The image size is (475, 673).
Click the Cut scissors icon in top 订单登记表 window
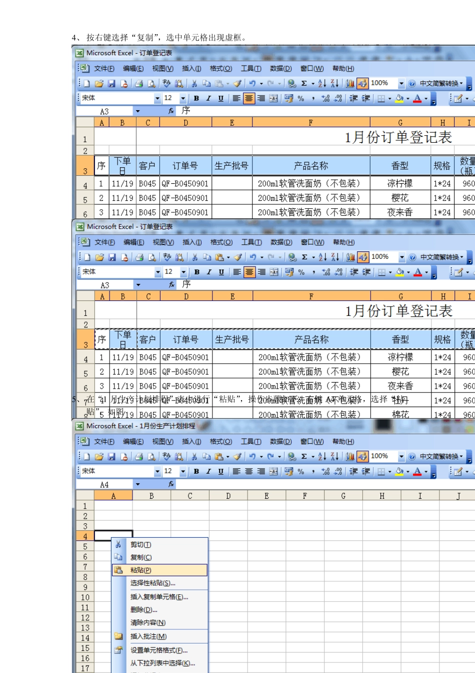[x=194, y=83]
